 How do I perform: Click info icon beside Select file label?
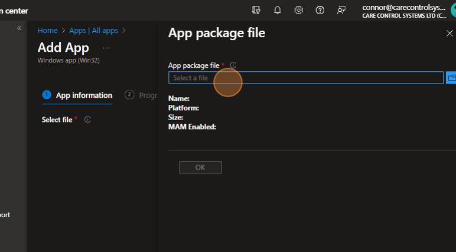point(87,120)
